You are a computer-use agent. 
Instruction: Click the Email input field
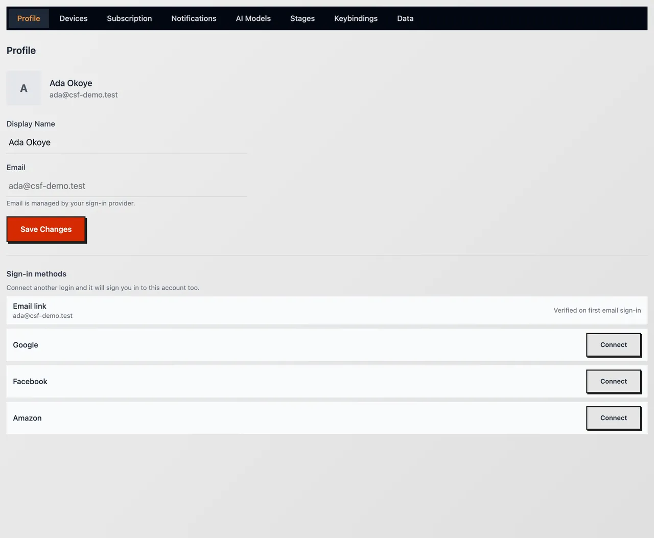coord(127,186)
